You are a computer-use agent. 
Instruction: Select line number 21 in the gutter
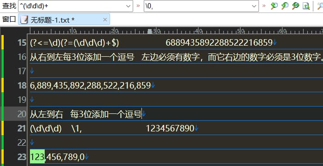(x=22, y=128)
